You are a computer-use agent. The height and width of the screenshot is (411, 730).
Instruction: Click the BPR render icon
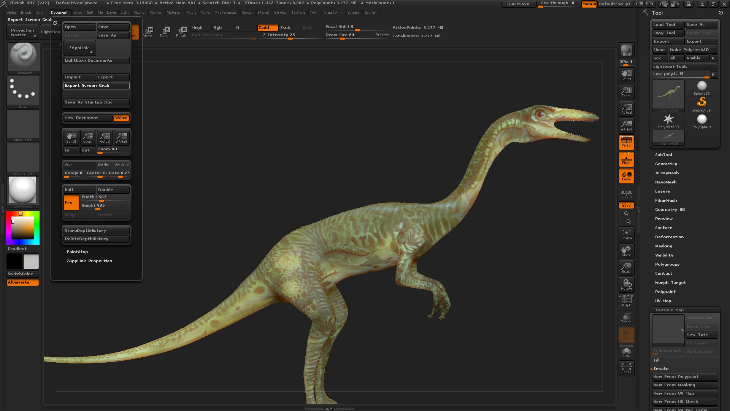[x=626, y=50]
